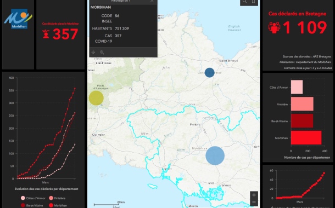Click the Côte d'Armor bar in chart

(x=297, y=87)
